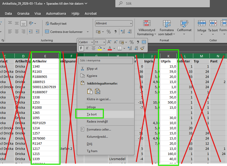Click Kolumnbredd... in the context menu
This screenshot has width=227, height=166.
tap(97, 137)
